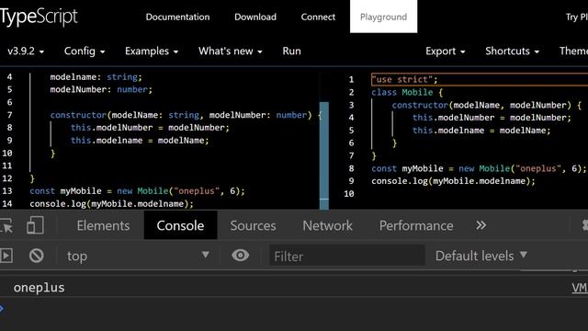Expand the Shortcuts menu

tap(513, 51)
